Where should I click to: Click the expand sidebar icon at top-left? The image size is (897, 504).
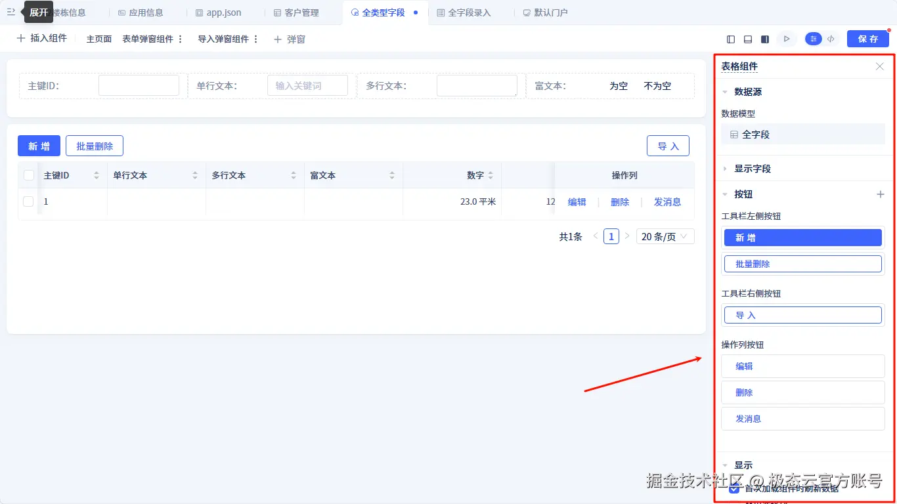11,12
